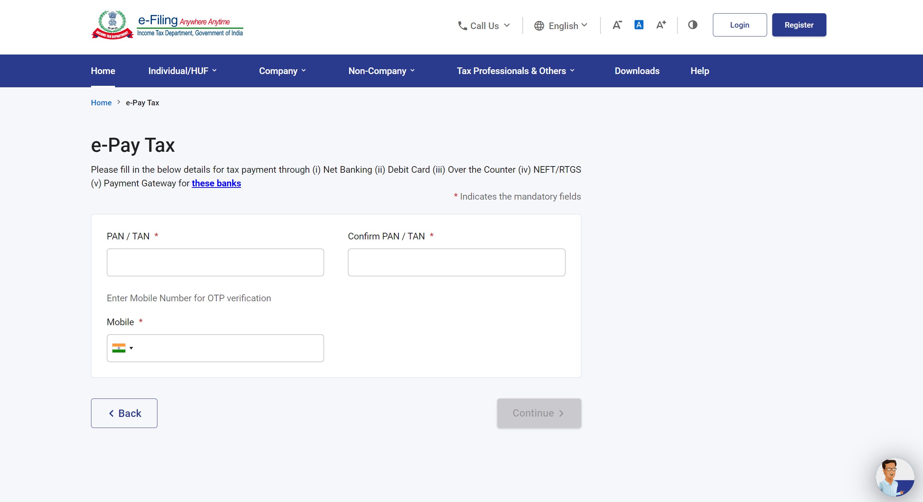The height and width of the screenshot is (502, 923).
Task: Open the Individual/HUF menu
Action: pos(182,71)
